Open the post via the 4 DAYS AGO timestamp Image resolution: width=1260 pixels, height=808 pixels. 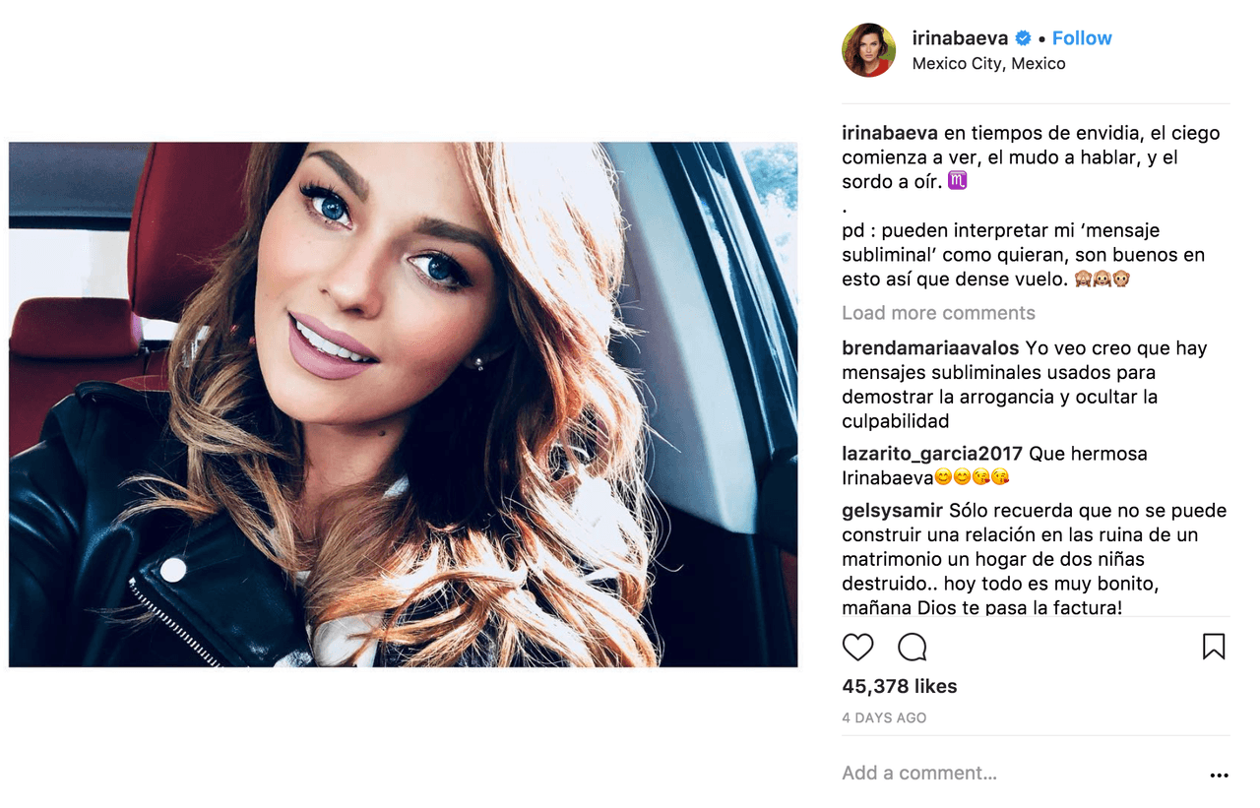(883, 717)
